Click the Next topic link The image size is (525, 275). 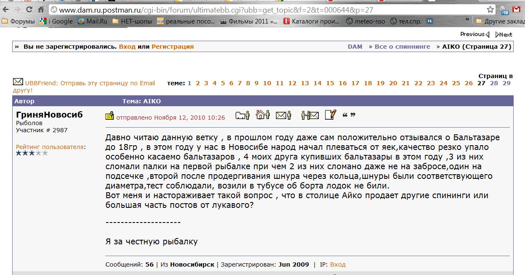coord(504,34)
